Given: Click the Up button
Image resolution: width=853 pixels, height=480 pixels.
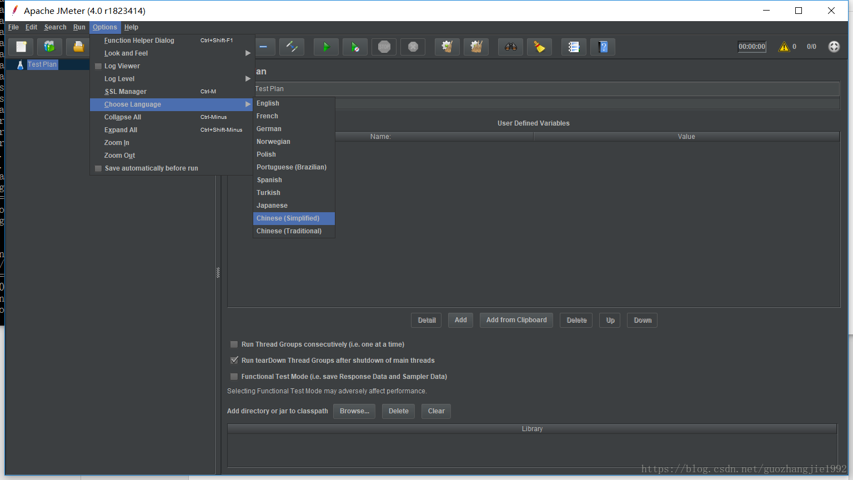Looking at the screenshot, I should point(610,320).
